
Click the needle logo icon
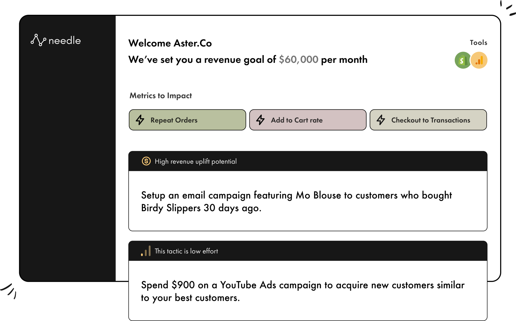click(x=38, y=40)
